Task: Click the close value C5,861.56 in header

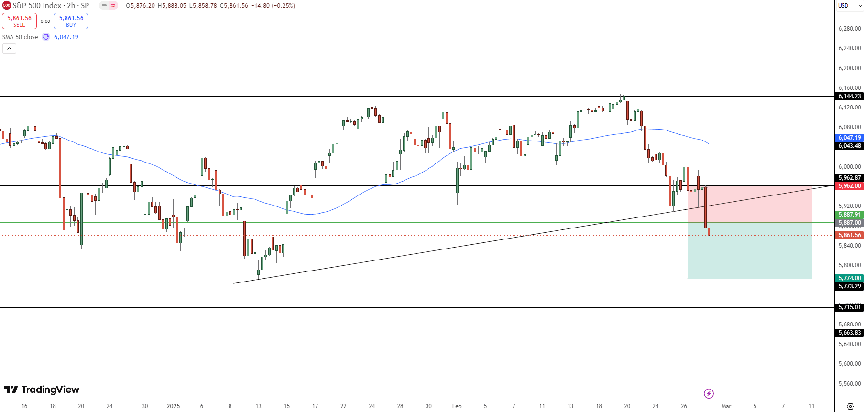Action: (234, 6)
